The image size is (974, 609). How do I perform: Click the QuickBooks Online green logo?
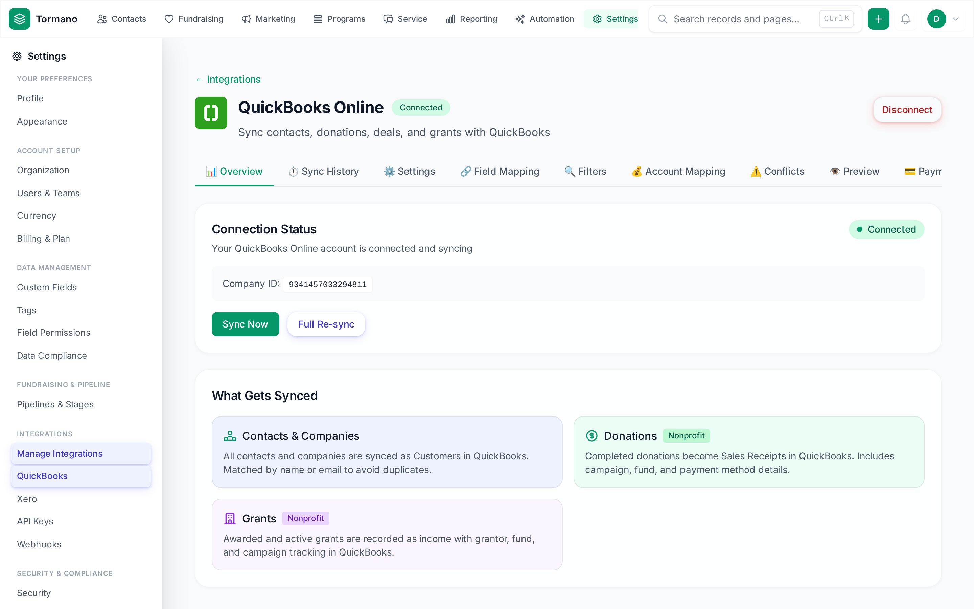point(211,113)
